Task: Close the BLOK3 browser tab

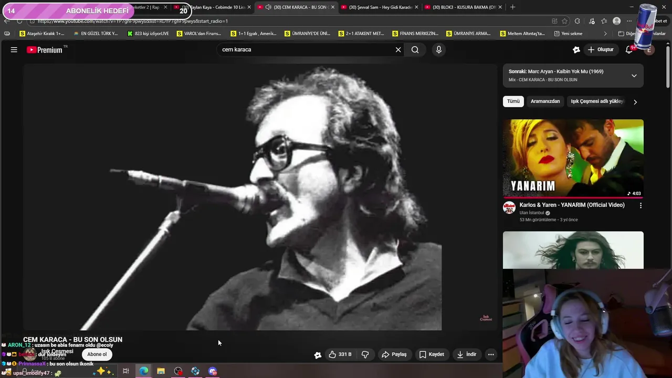Action: tap(500, 7)
